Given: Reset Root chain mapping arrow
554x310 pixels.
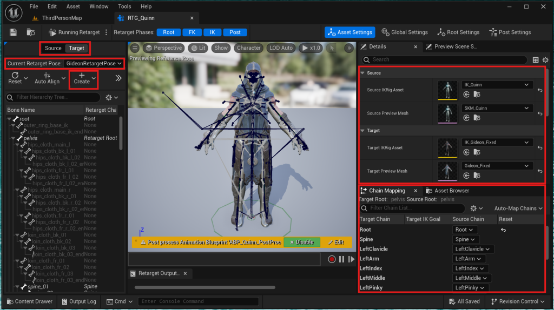Looking at the screenshot, I should [x=504, y=230].
